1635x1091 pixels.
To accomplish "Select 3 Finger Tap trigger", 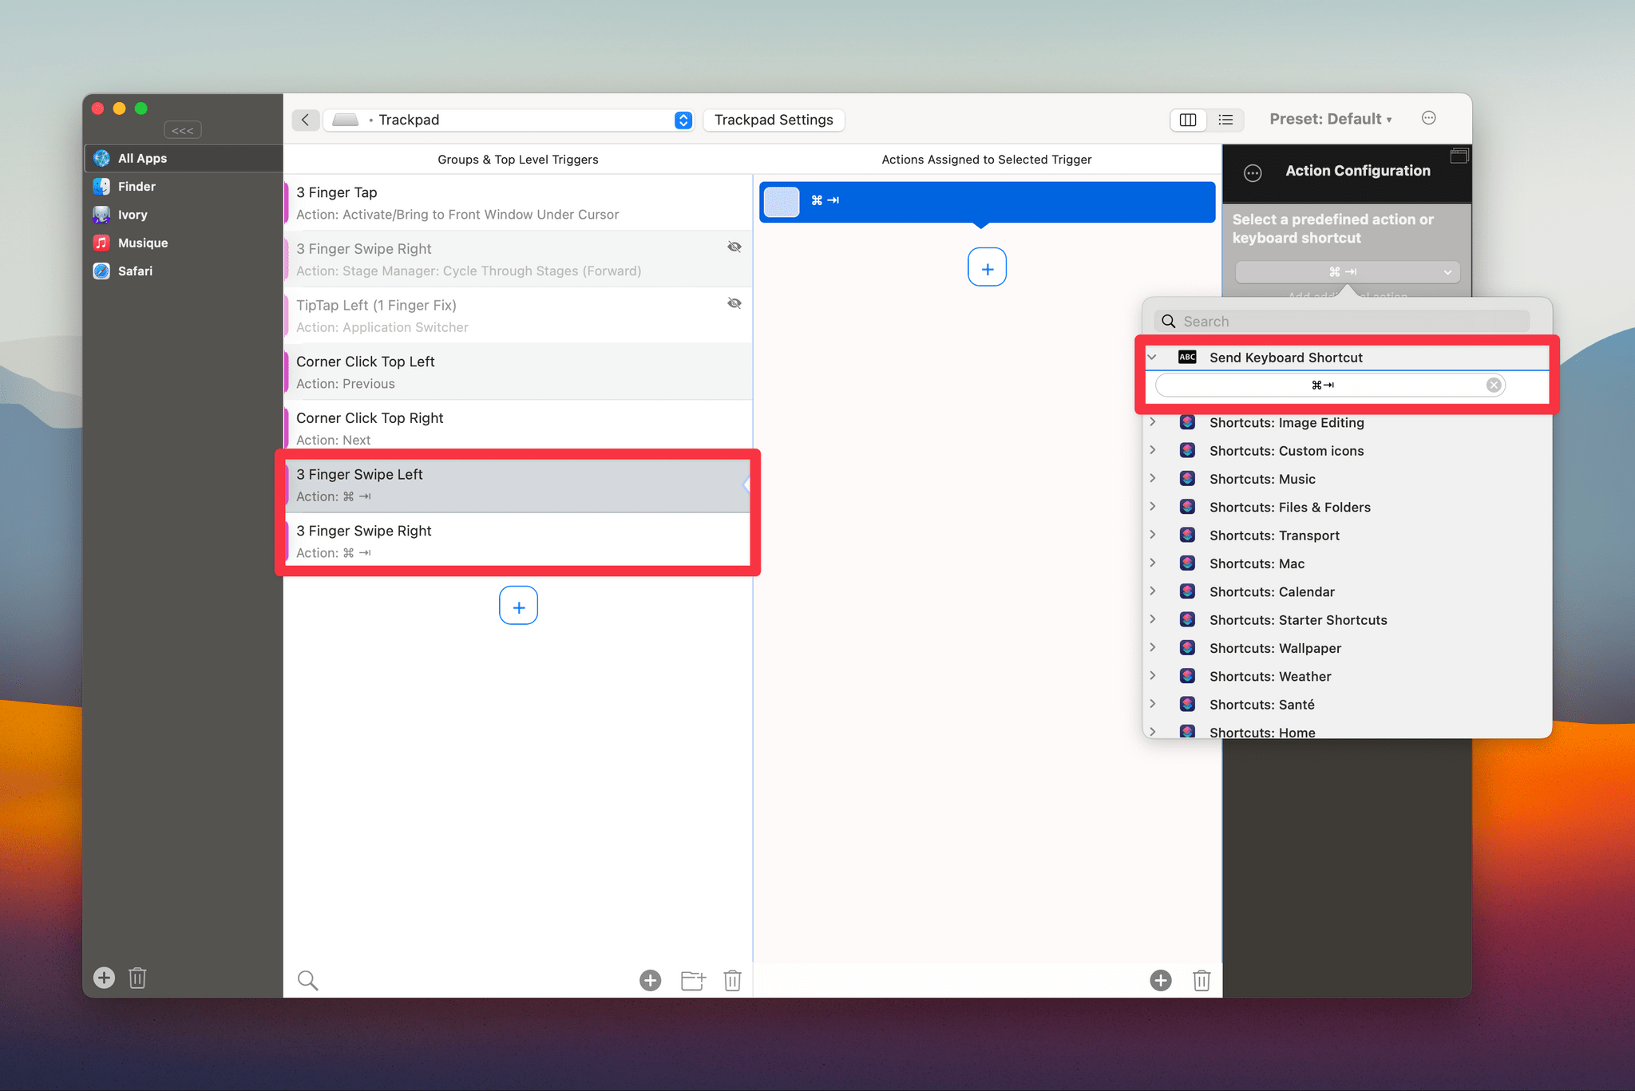I will tap(518, 203).
